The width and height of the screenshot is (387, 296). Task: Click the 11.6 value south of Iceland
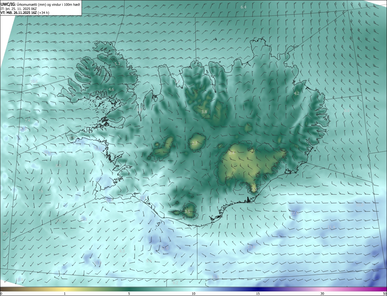252,247
